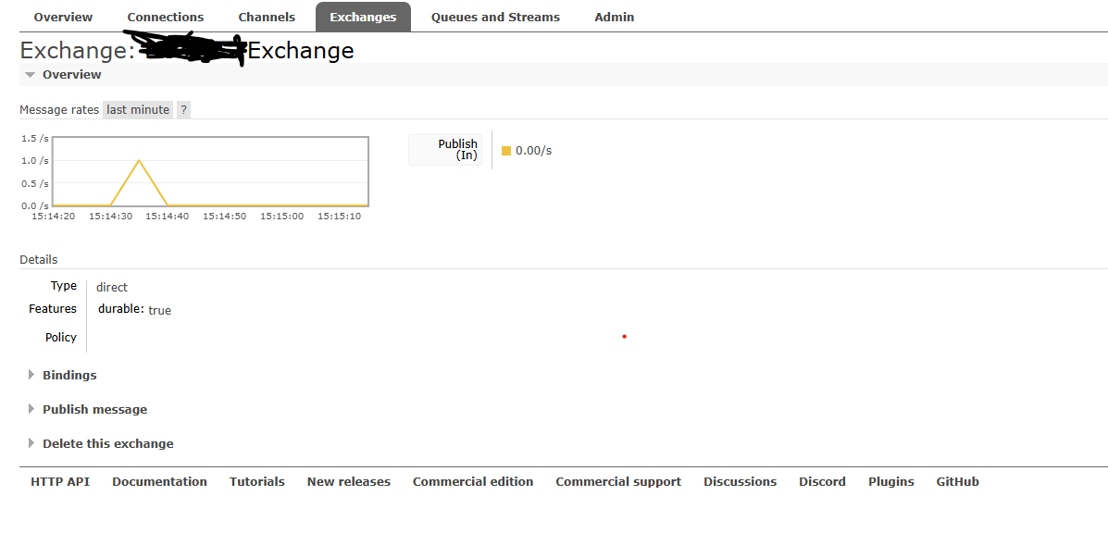The height and width of the screenshot is (558, 1108).
Task: Change the 'last minute' message rates range
Action: click(138, 109)
